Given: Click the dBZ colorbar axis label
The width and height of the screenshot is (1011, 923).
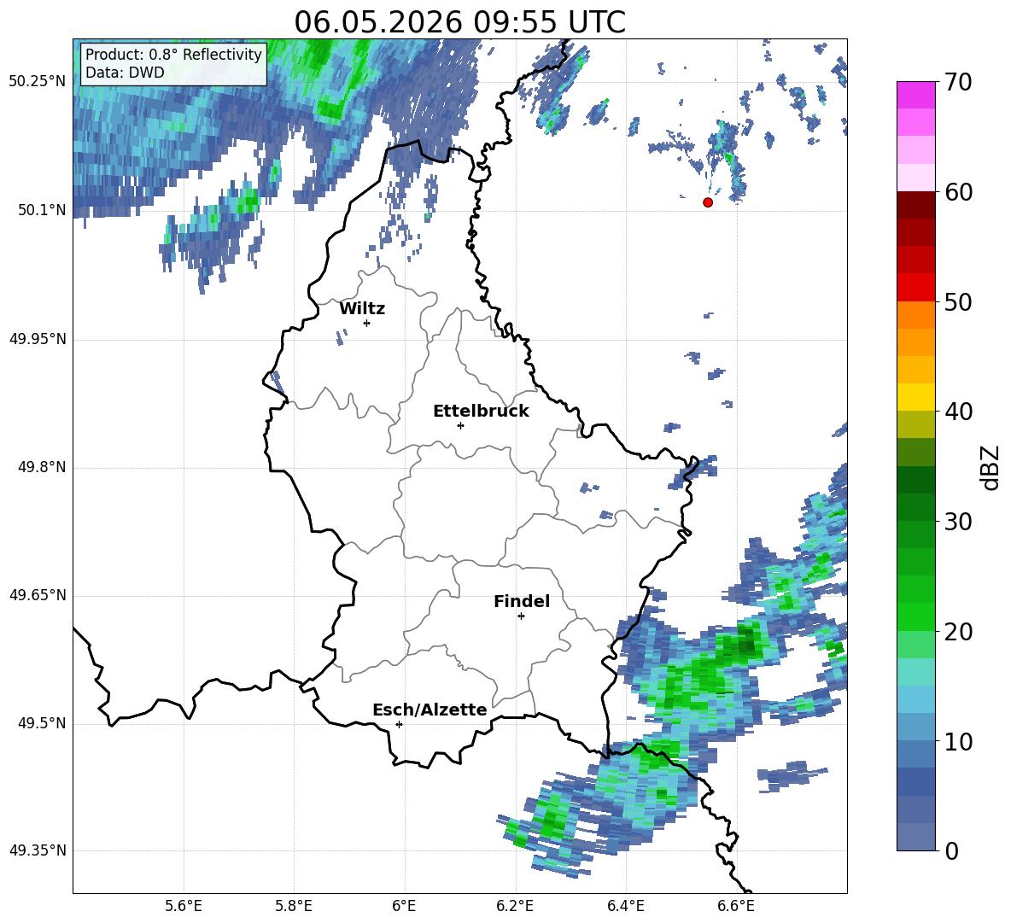Looking at the screenshot, I should pos(992,467).
